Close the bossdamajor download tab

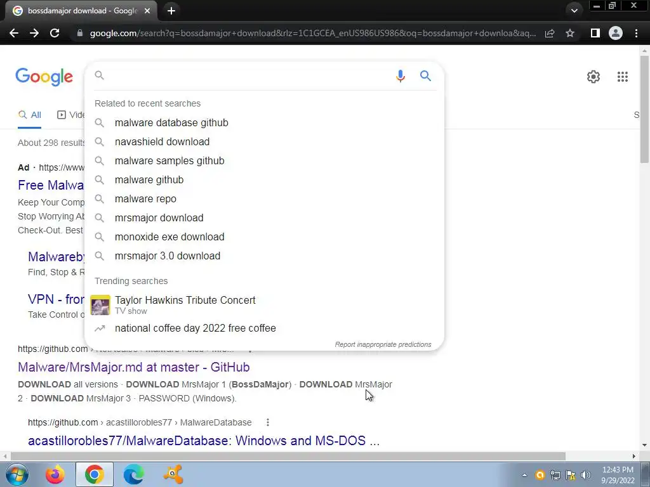[x=147, y=11]
